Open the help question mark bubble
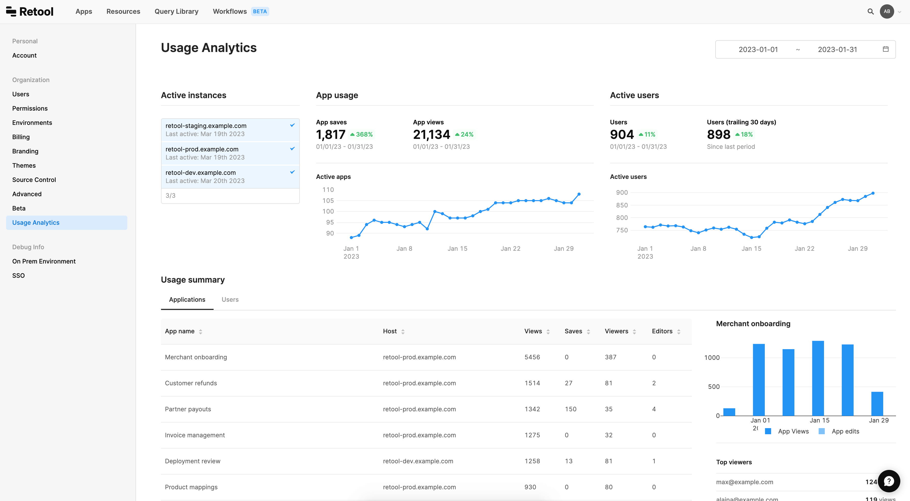 [889, 481]
